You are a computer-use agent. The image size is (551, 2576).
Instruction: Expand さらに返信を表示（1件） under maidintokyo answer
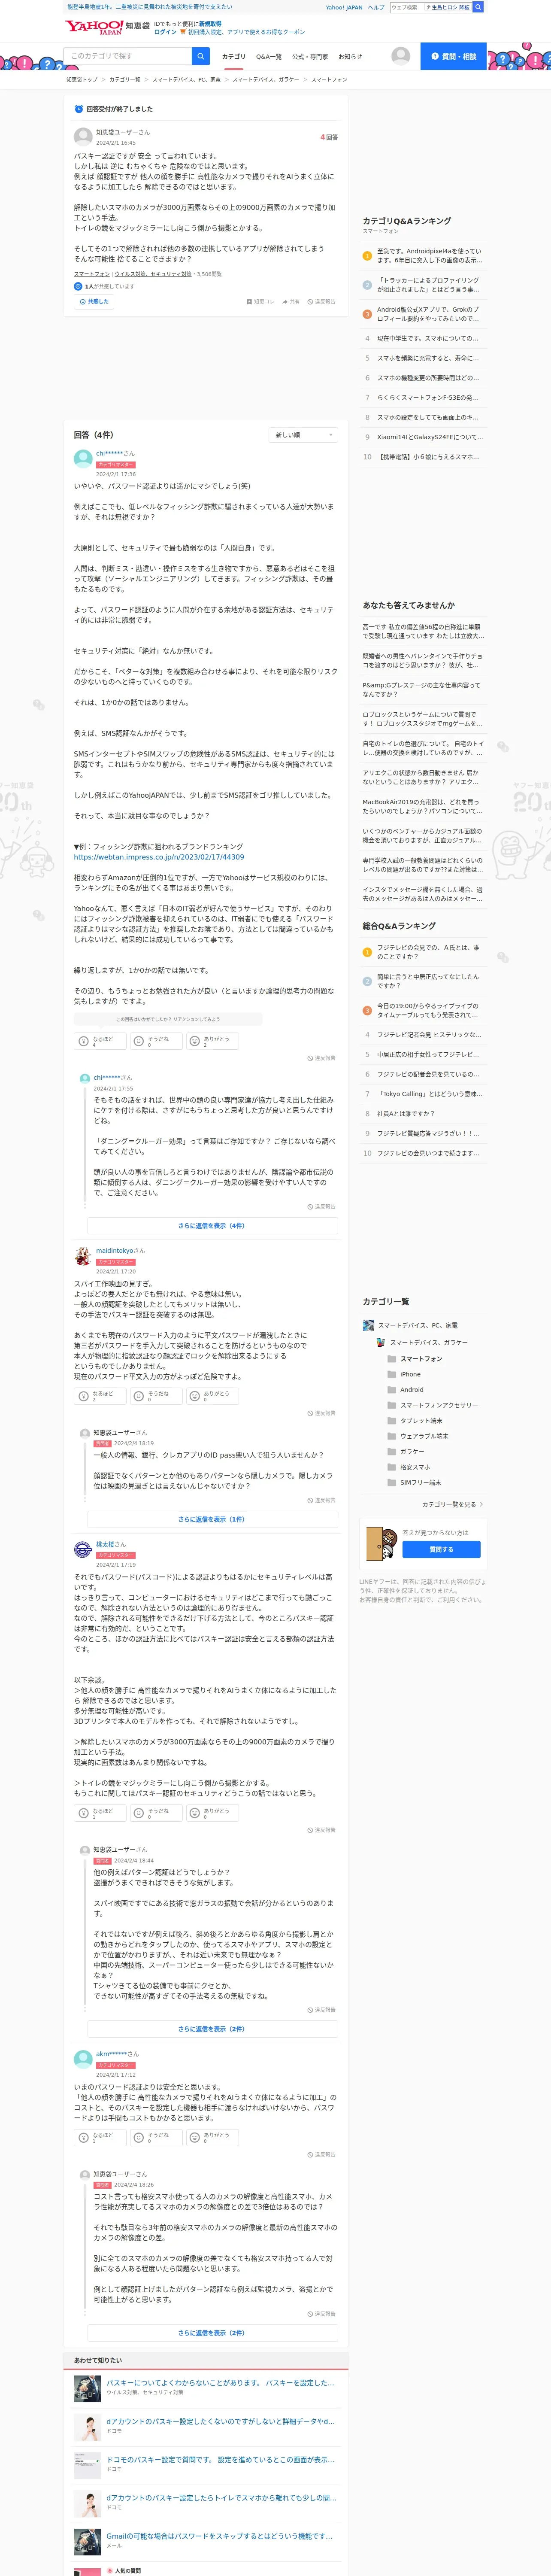click(x=212, y=1519)
